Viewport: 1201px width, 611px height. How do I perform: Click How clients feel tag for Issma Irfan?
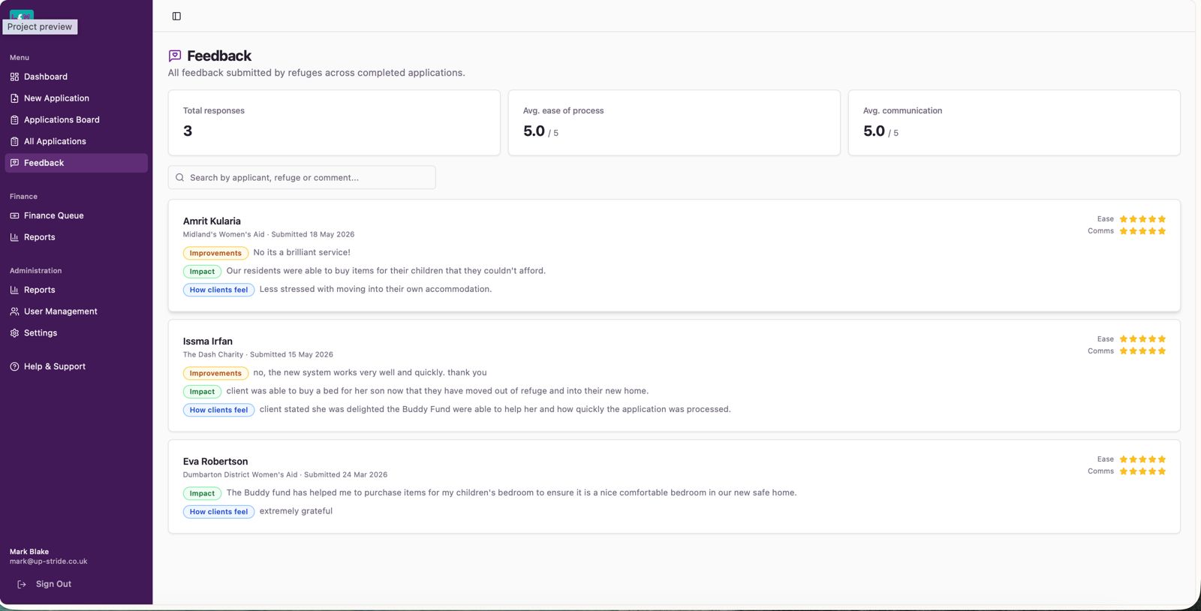point(218,410)
